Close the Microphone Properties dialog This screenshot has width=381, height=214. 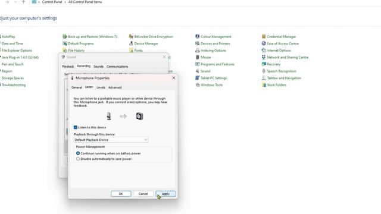173,78
